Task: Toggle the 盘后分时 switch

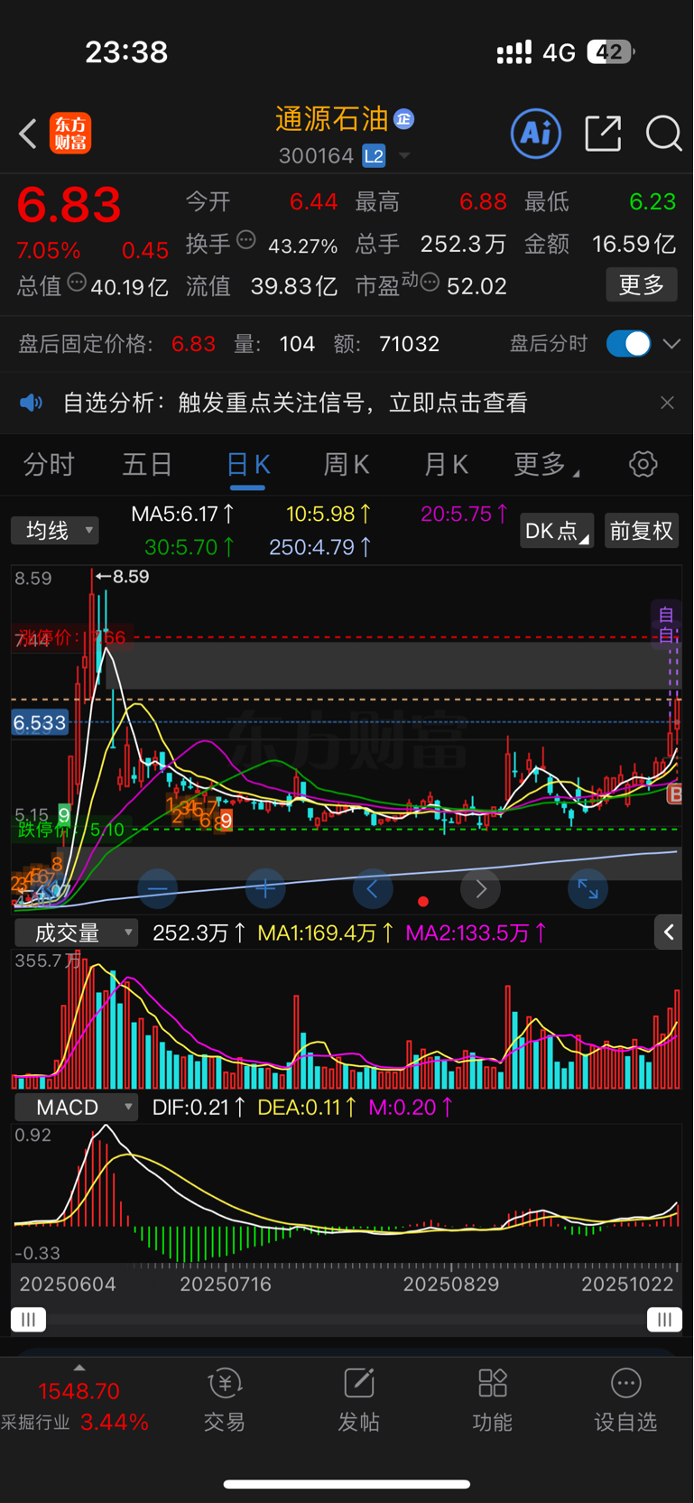Action: [628, 344]
